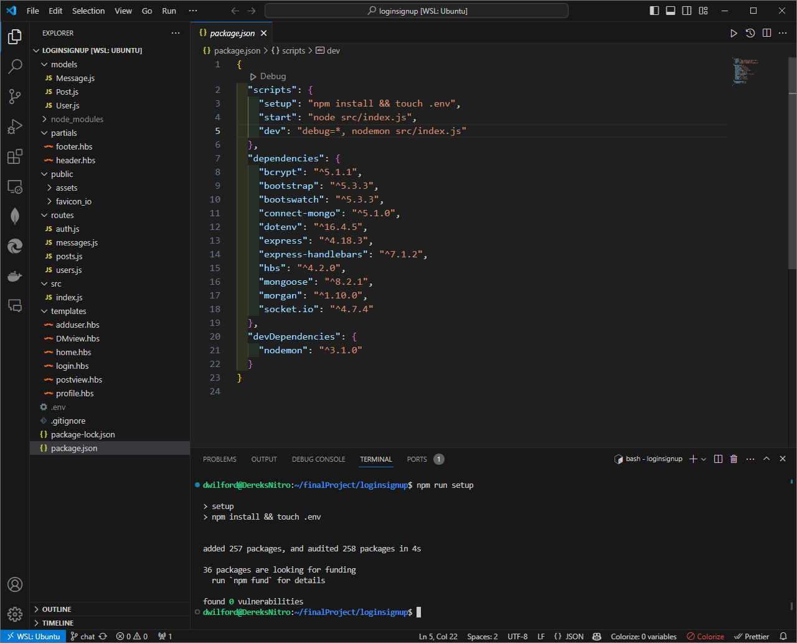Open the Manage gear icon
Viewport: 797px width, 643px height.
pyautogui.click(x=15, y=614)
